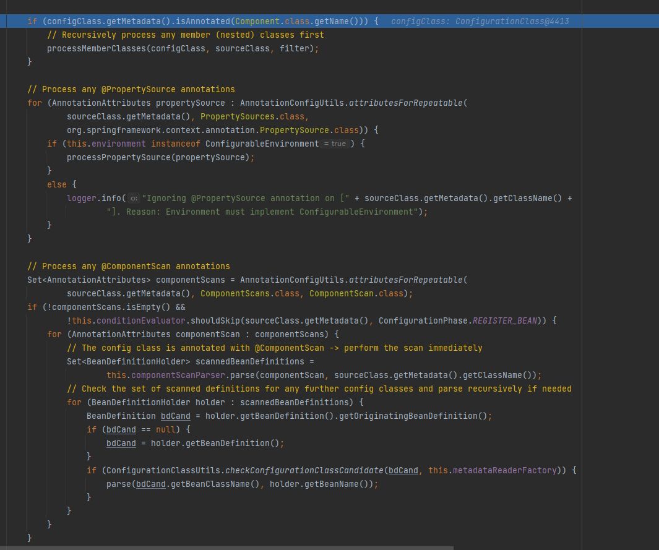Click 'bdCand' in 'bdCand = holder.getBeanDefinition()' assignment
The width and height of the screenshot is (659, 550).
(x=121, y=443)
